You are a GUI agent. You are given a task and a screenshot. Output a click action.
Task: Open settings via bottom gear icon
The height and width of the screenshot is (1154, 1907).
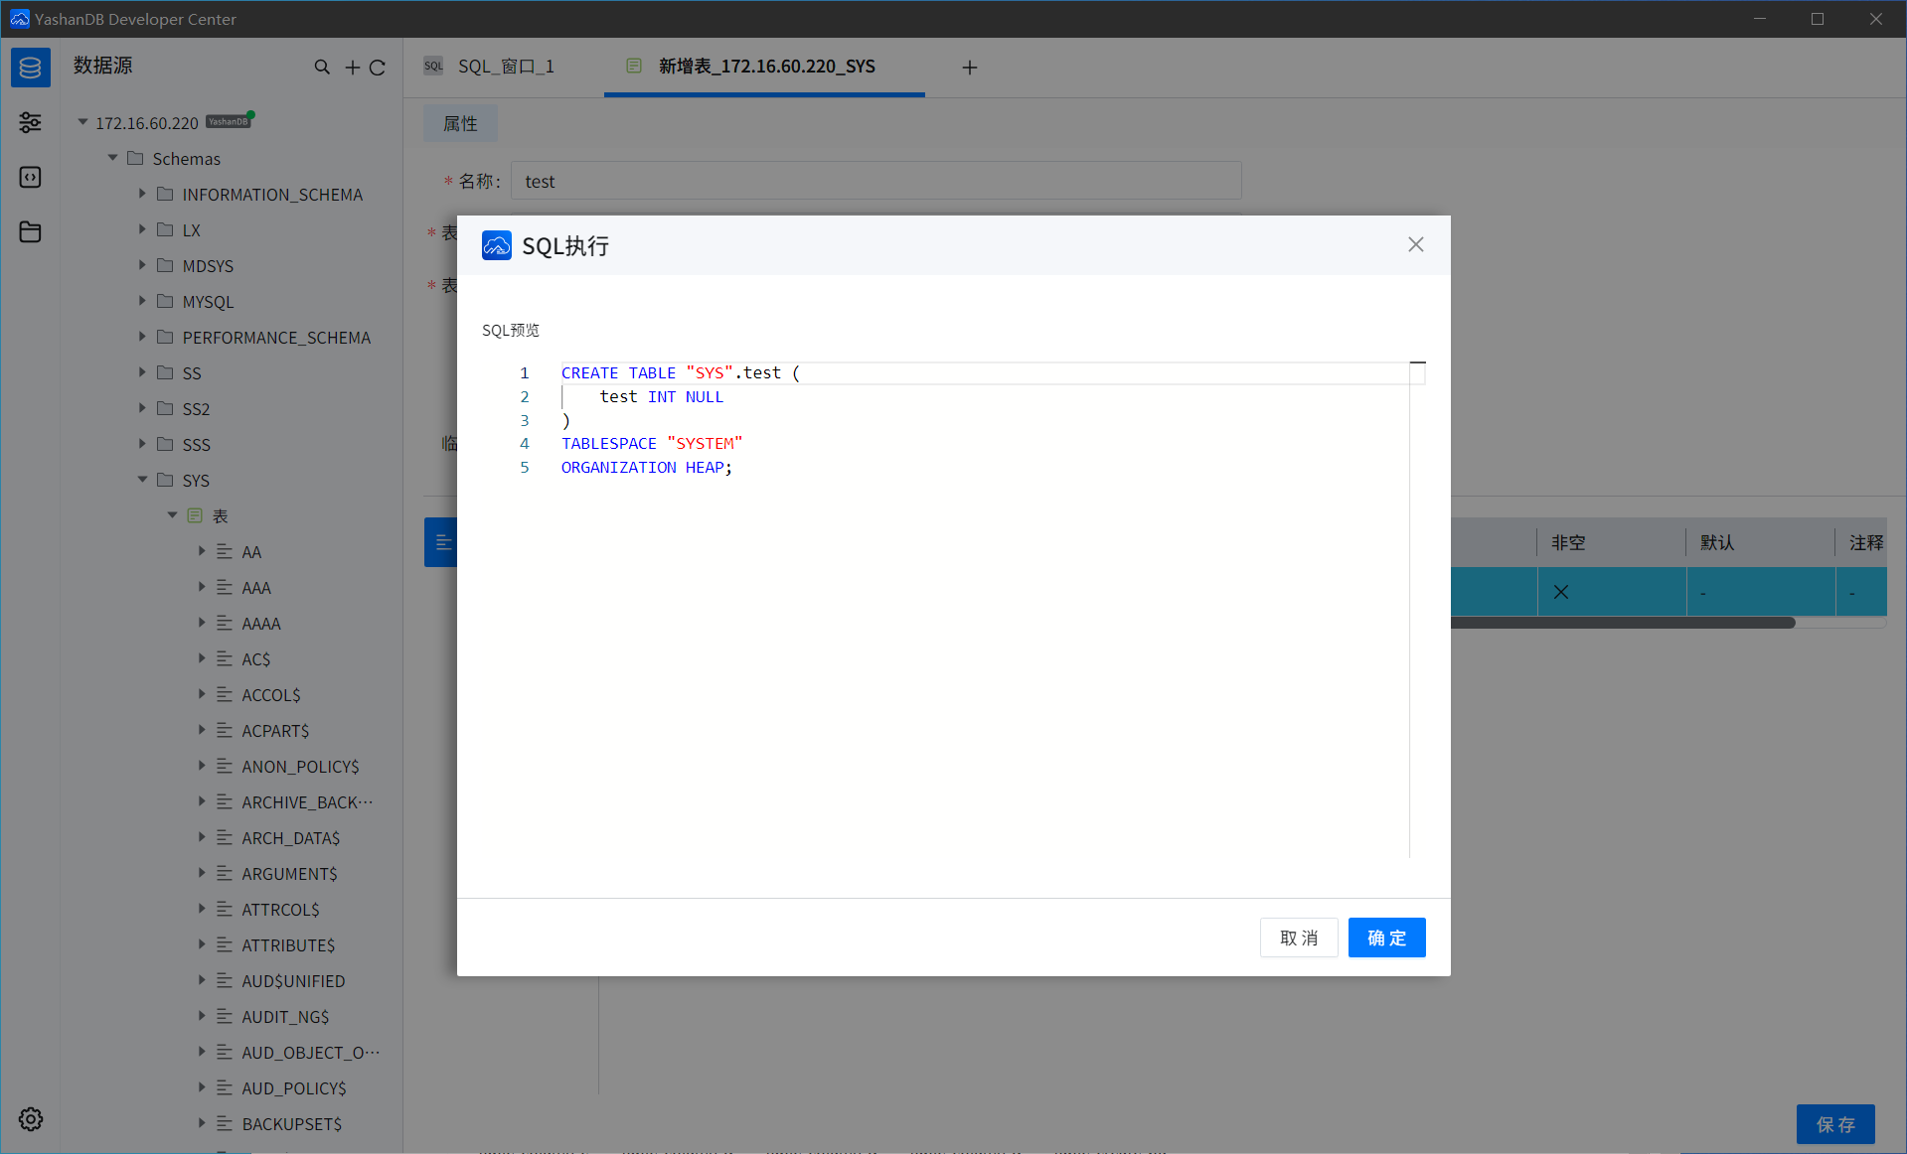tap(30, 1119)
